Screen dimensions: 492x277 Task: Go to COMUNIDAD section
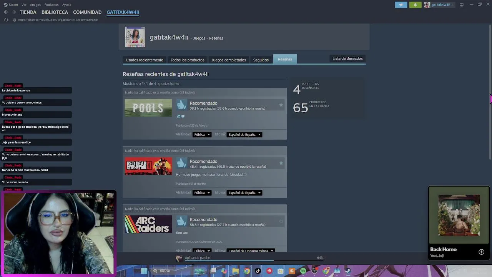[x=87, y=12]
